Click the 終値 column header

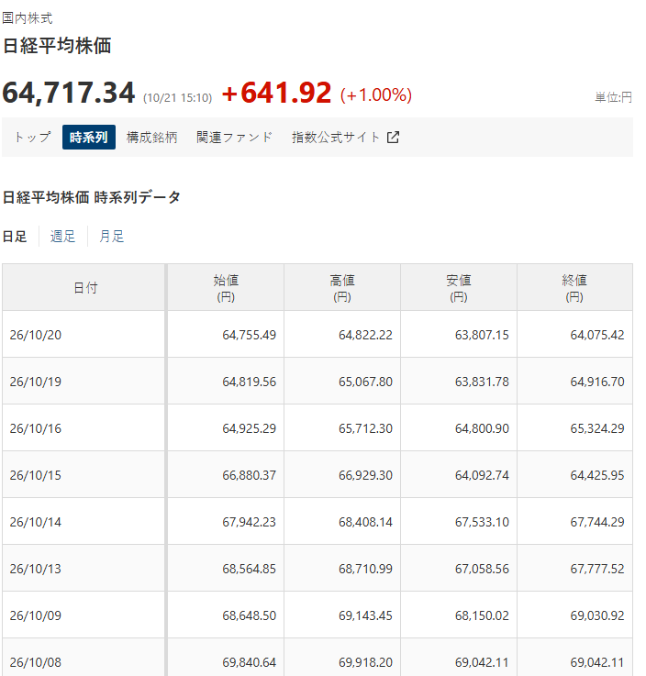[574, 287]
